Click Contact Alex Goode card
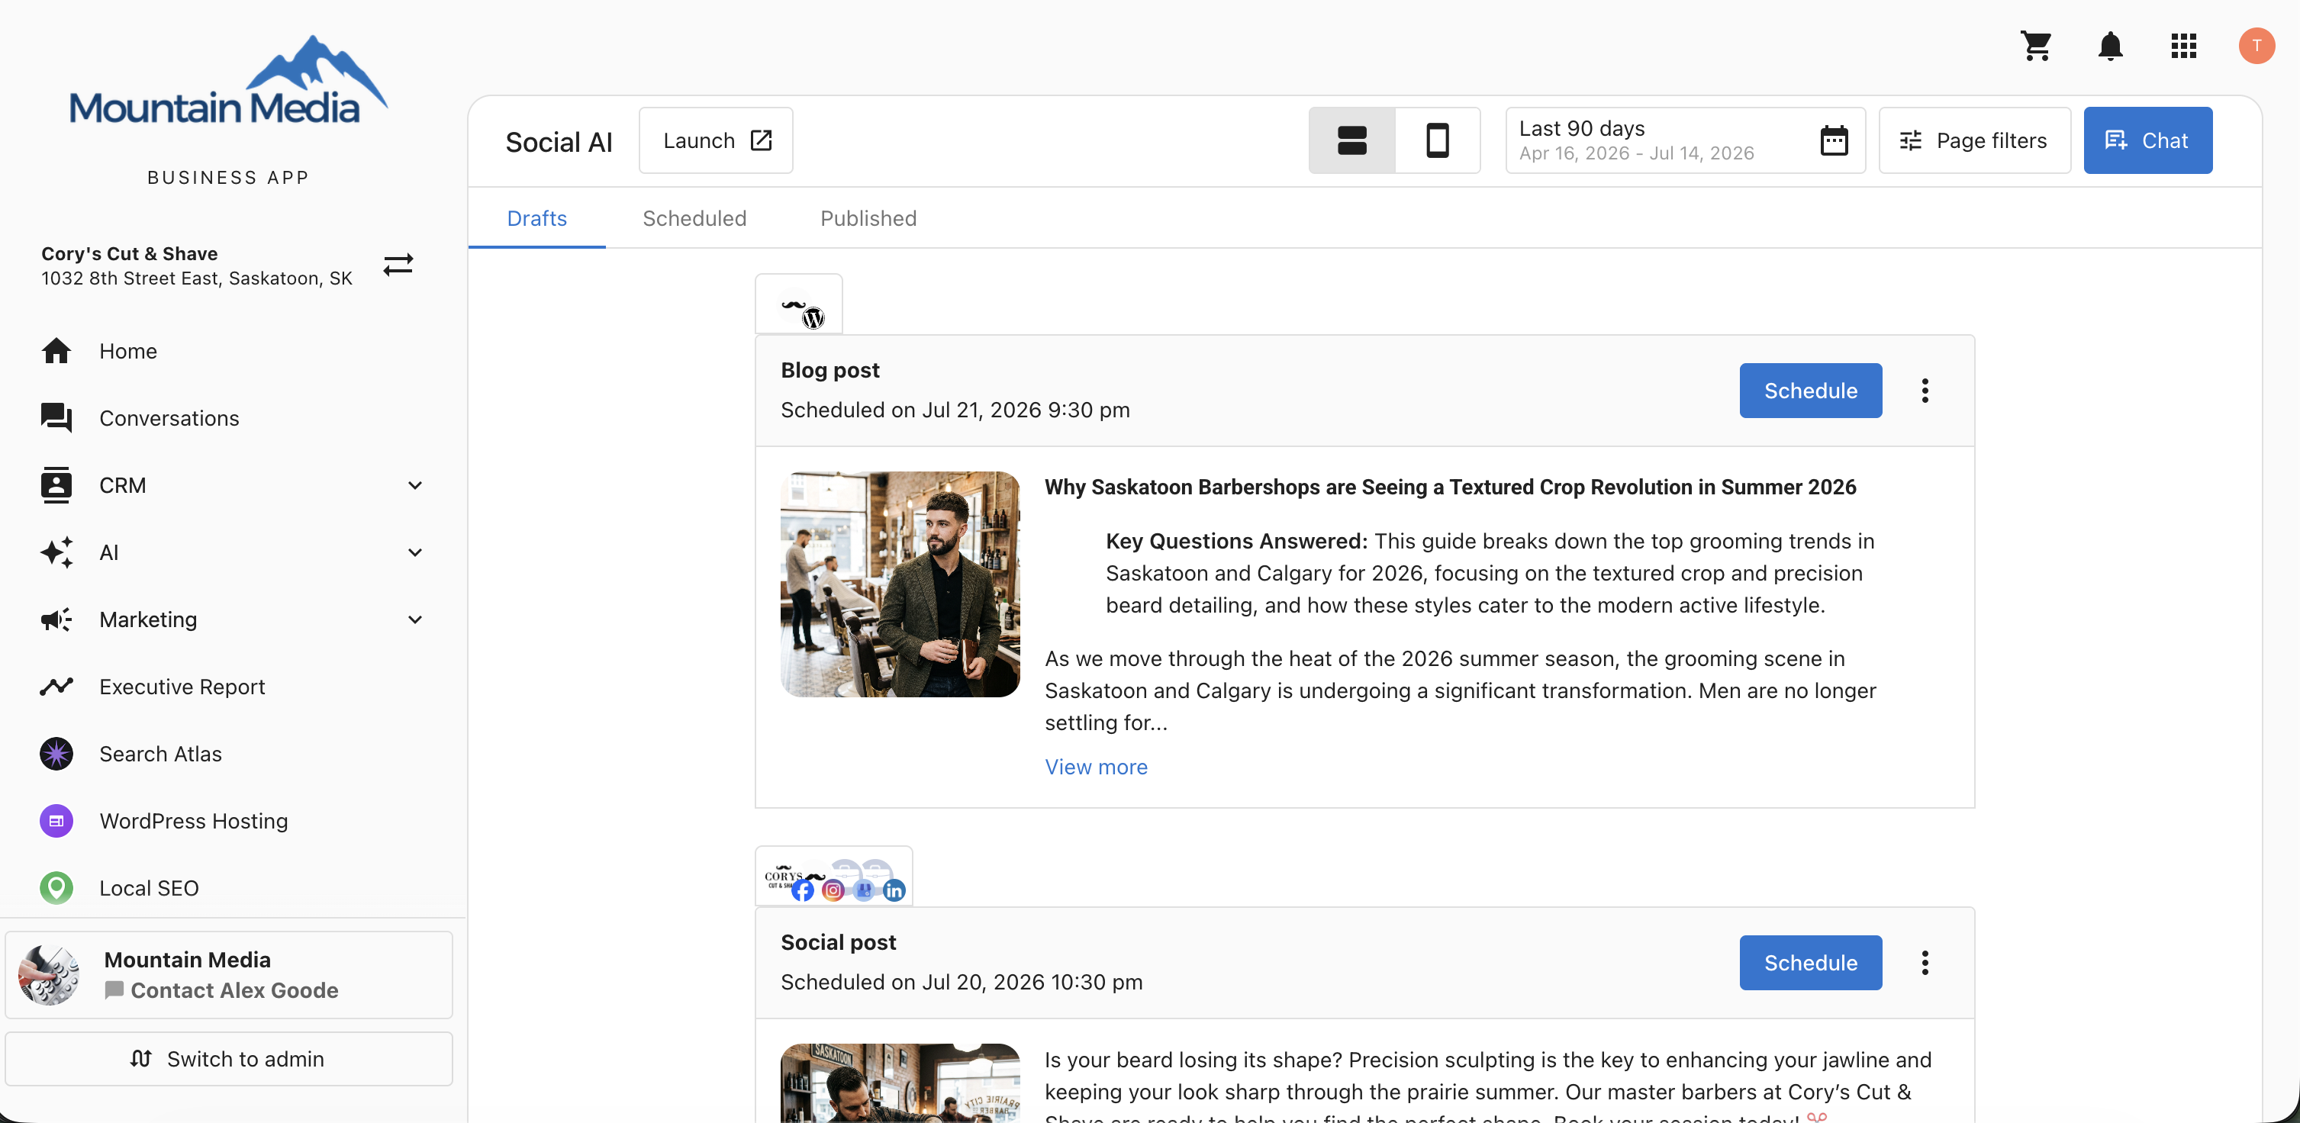The width and height of the screenshot is (2300, 1123). (229, 975)
